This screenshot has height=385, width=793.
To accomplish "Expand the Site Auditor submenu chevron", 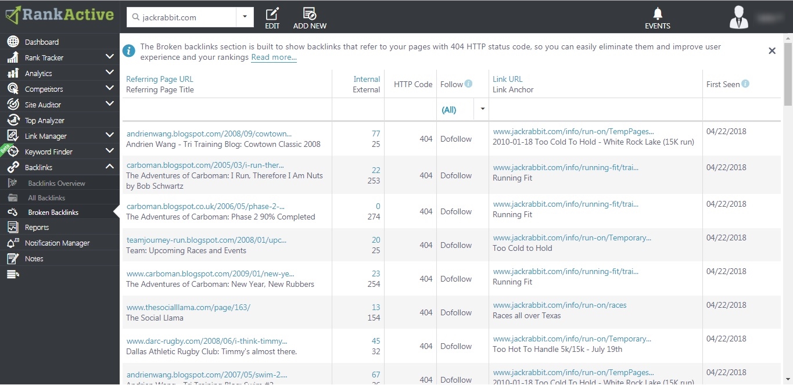I will pos(109,104).
